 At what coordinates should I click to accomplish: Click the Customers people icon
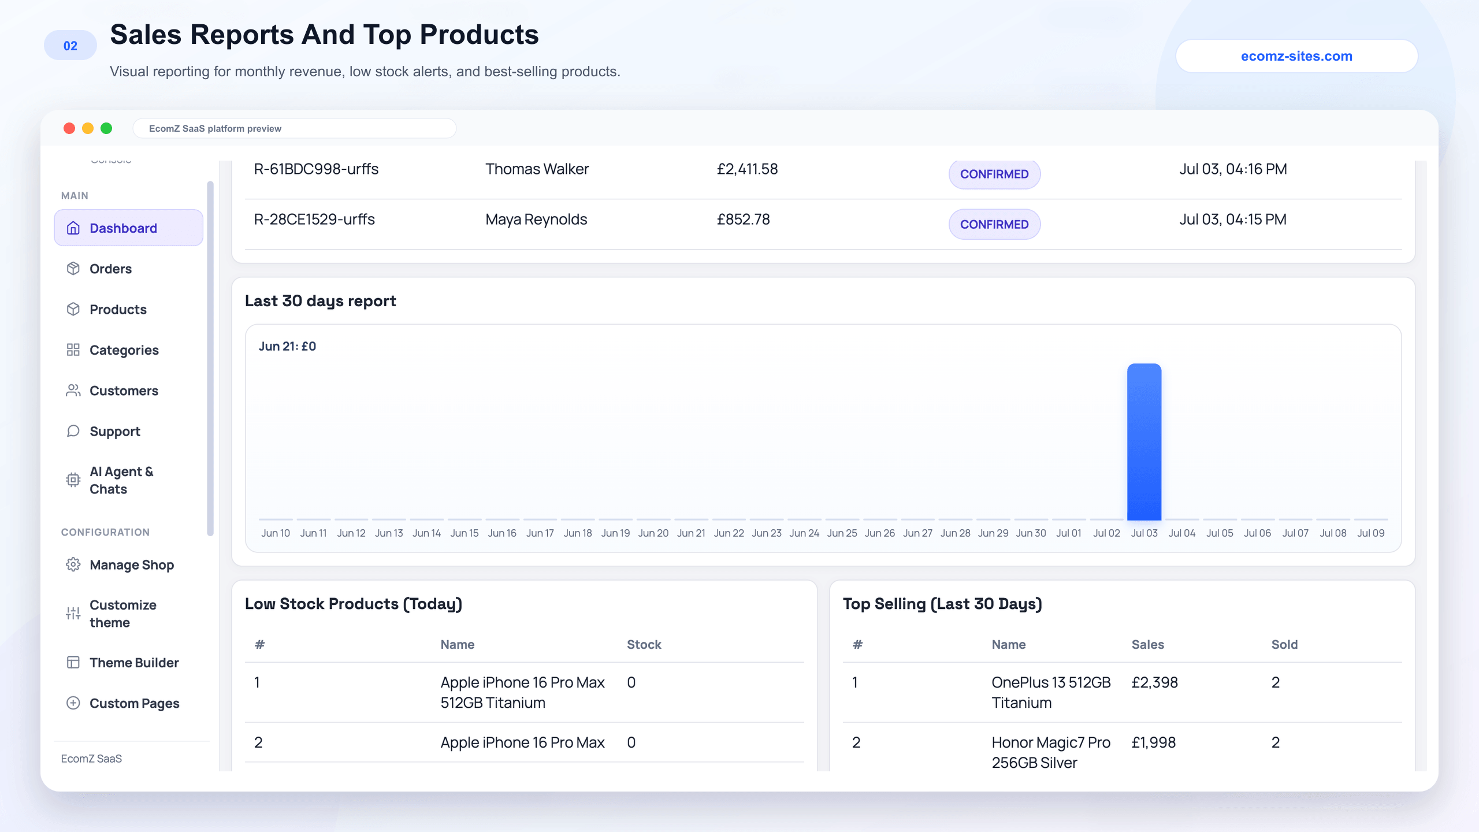73,391
